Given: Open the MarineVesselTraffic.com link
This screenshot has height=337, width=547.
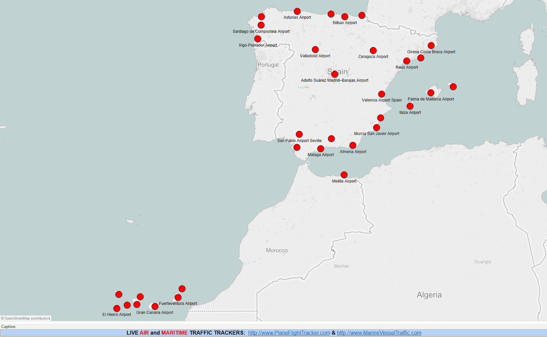Looking at the screenshot, I should [379, 333].
